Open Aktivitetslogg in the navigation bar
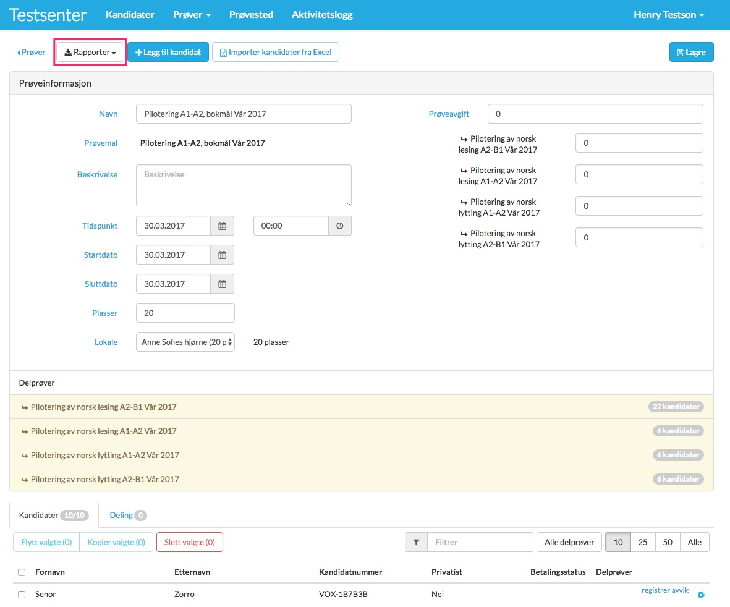 click(322, 15)
